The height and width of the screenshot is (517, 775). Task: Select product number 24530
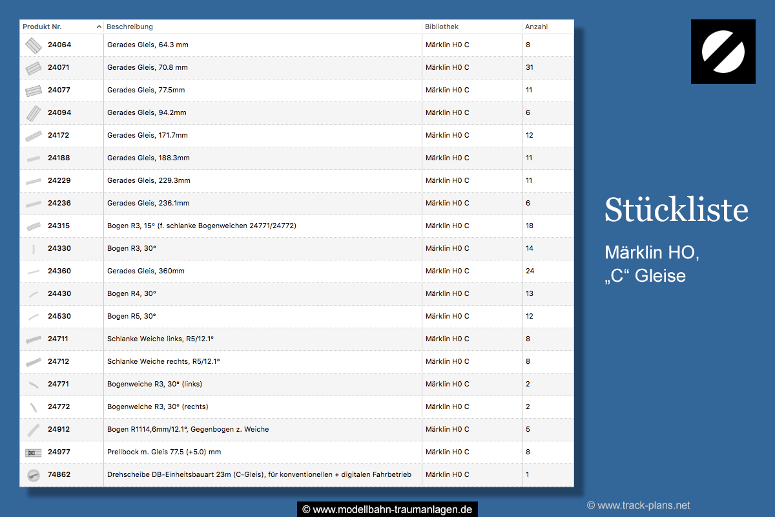59,317
